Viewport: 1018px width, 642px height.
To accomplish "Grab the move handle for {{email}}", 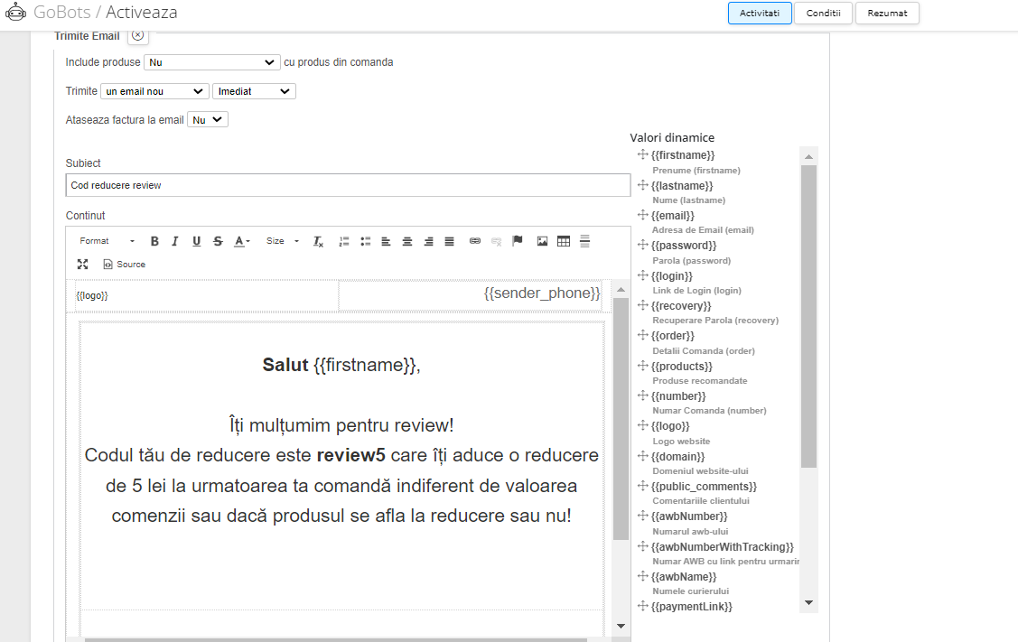I will pos(643,215).
